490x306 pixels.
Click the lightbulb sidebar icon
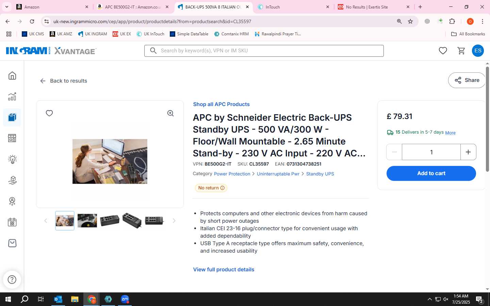(x=12, y=159)
